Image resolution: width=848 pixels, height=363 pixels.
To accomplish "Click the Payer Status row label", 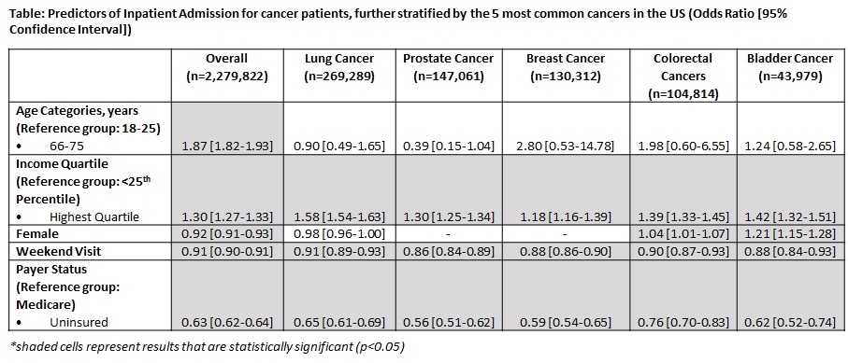I will point(67,286).
